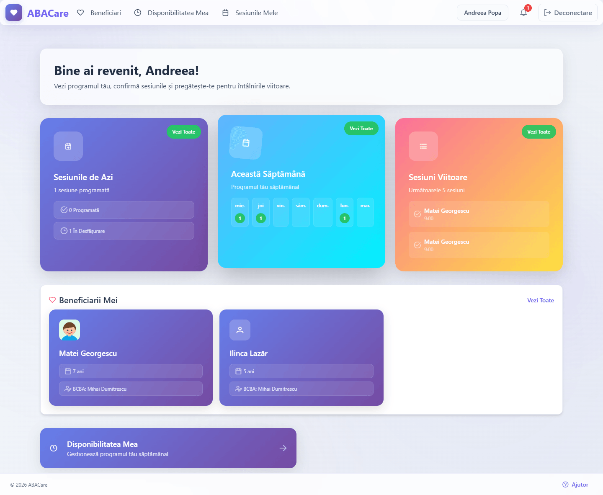This screenshot has width=603, height=495.
Task: Click the BCBA person icon on Matei's card
Action: coord(68,389)
